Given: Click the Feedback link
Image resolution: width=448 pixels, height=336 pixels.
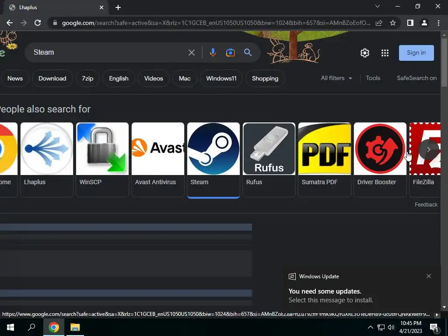Looking at the screenshot, I should point(426,205).
